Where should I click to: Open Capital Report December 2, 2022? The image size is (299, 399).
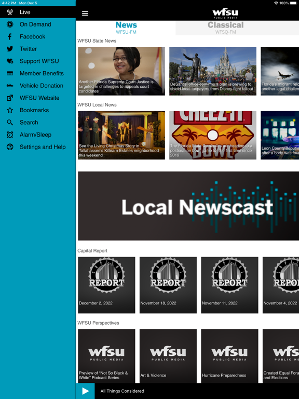(106, 285)
